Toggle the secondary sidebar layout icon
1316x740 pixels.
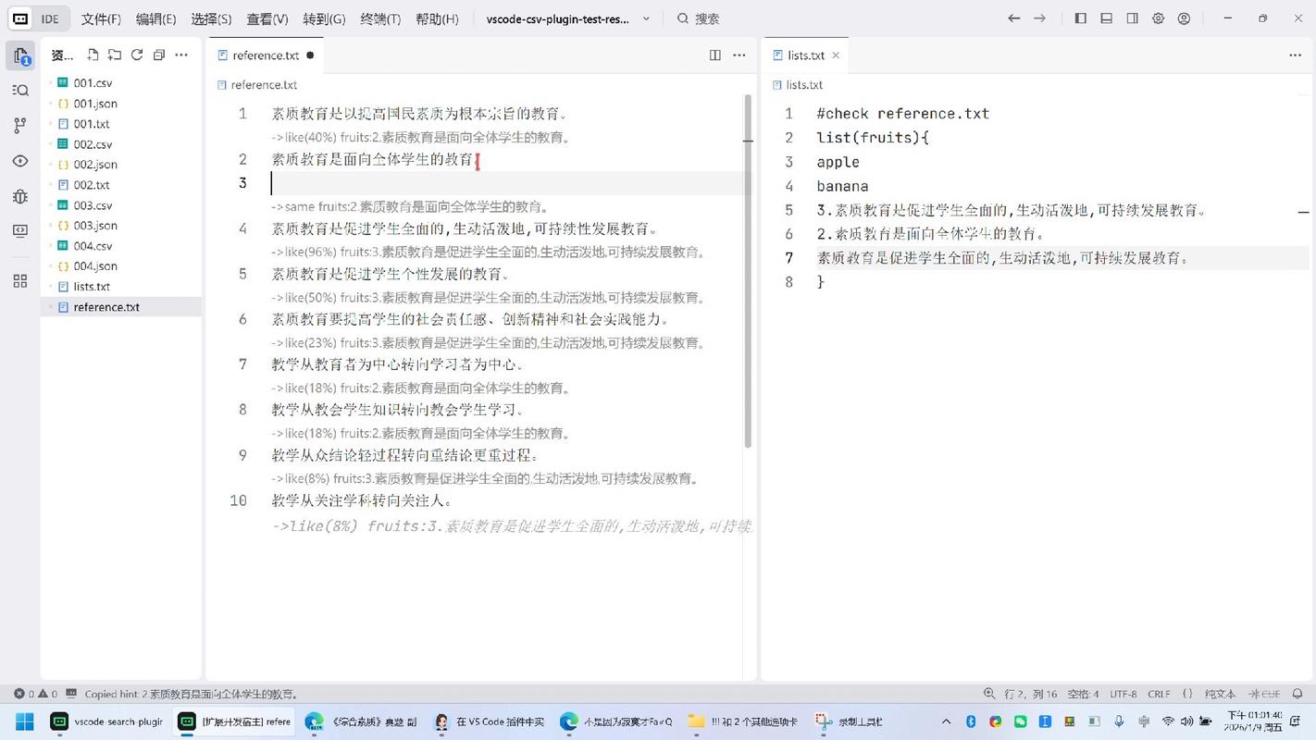tap(1133, 18)
